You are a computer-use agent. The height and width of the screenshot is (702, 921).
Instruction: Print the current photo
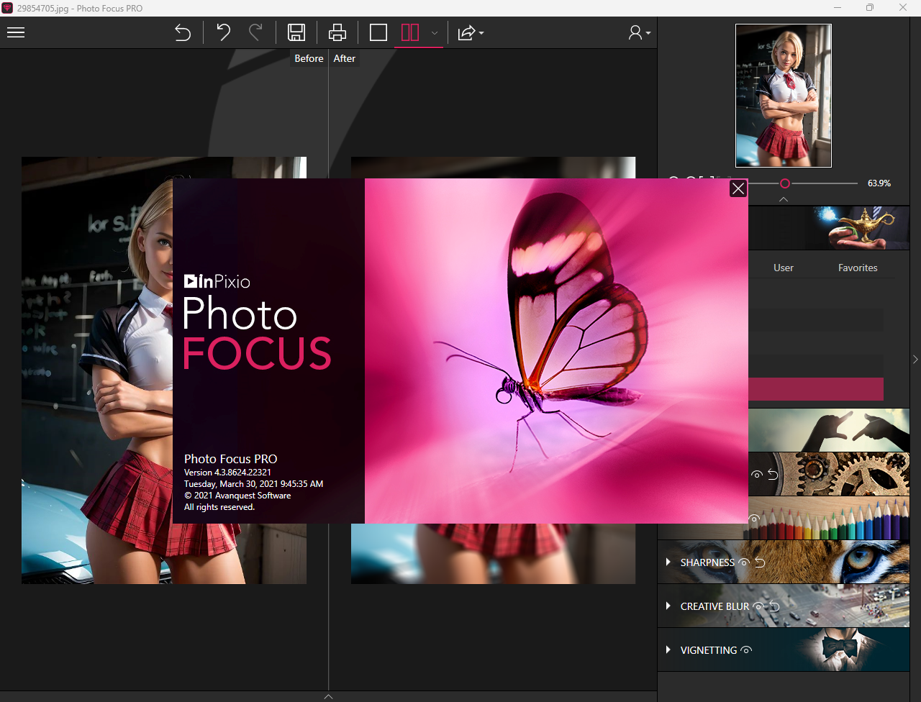(x=337, y=32)
